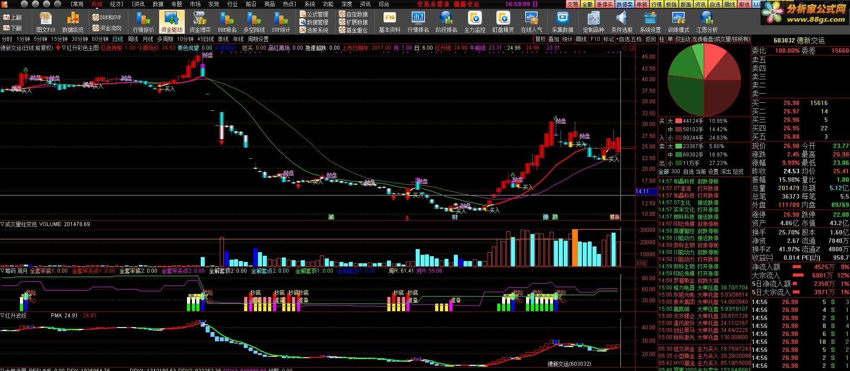This screenshot has width=850, height=371.
Task: Open the 专题 menu
Action: tap(176, 4)
